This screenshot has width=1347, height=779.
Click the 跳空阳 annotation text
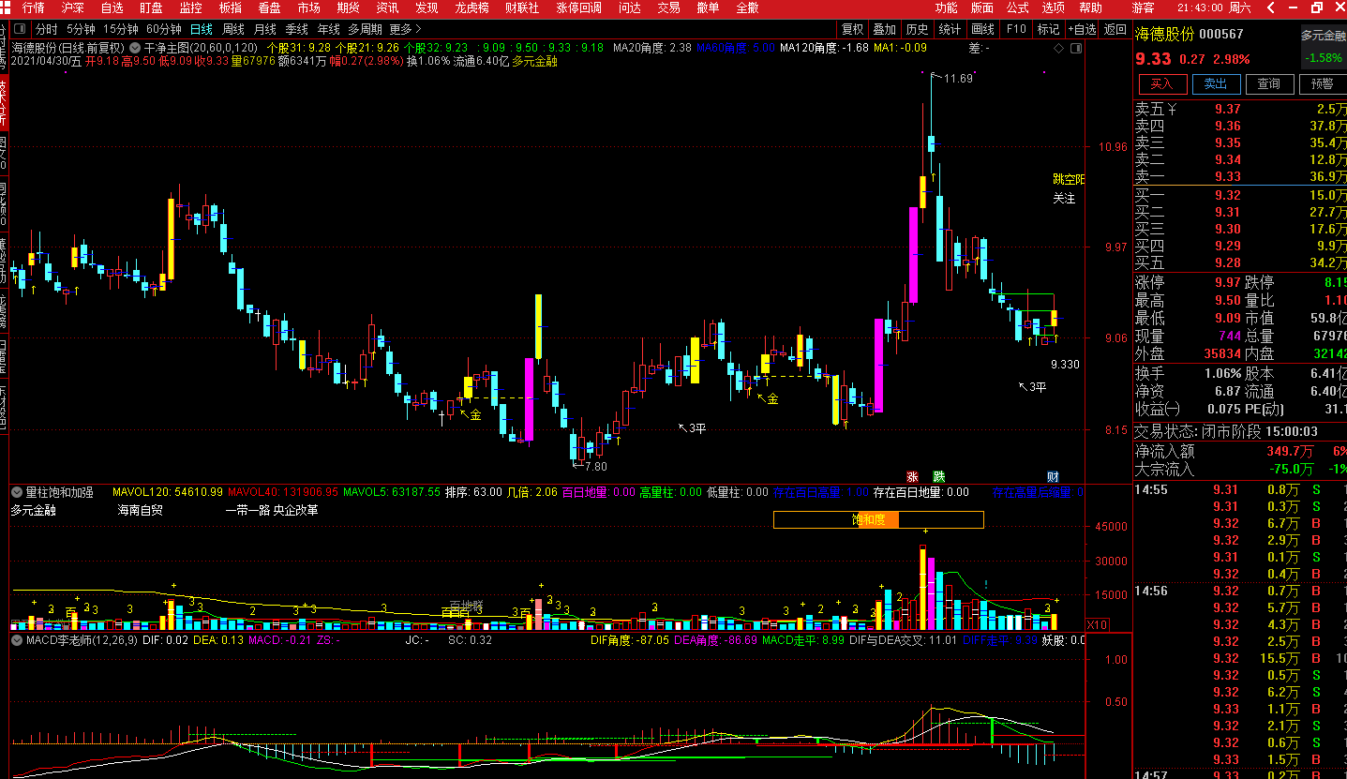point(1068,180)
